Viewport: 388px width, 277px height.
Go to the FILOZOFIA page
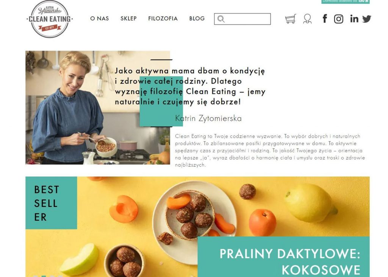pyautogui.click(x=163, y=19)
